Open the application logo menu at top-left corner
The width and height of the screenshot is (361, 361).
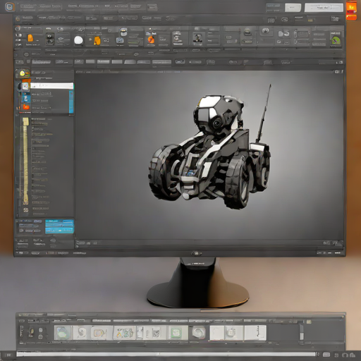10,7
